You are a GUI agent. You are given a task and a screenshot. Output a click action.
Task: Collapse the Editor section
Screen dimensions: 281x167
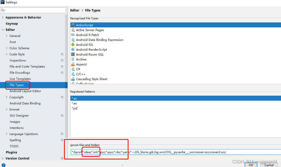pos(3,30)
